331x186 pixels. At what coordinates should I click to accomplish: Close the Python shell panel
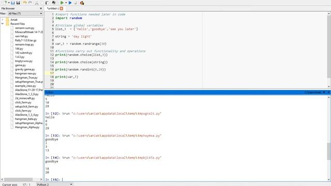(x=329, y=92)
